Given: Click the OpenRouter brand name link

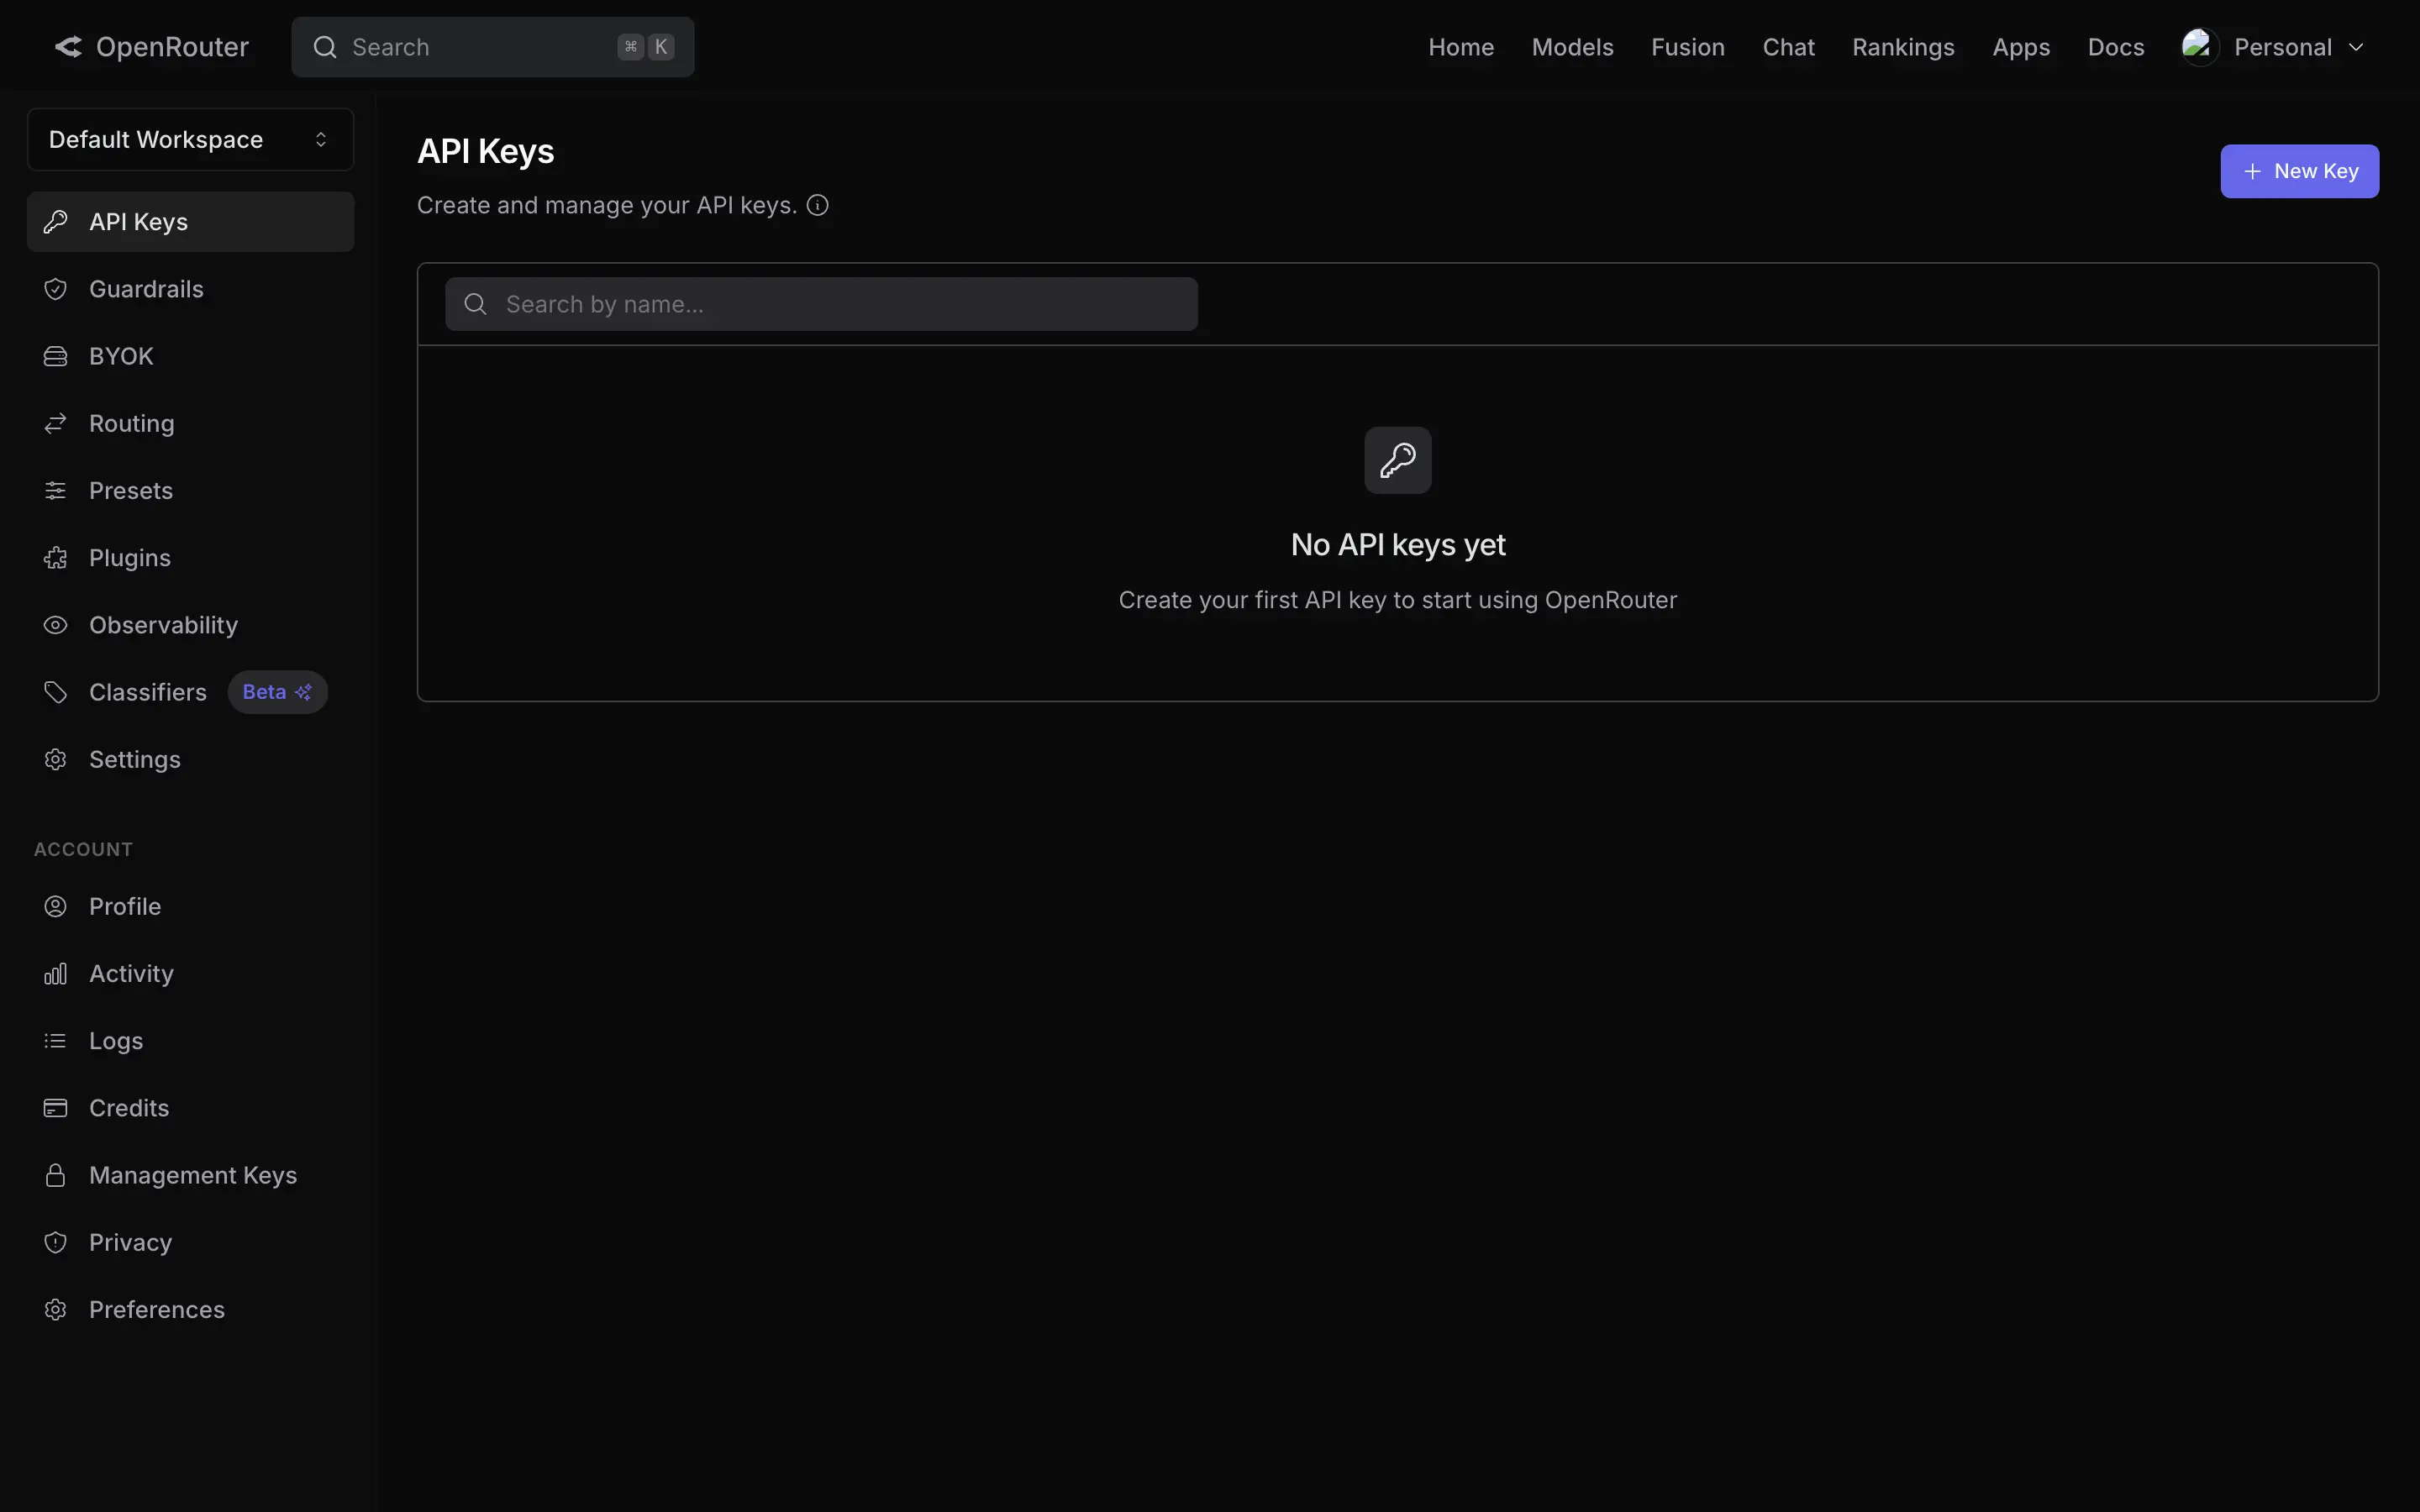Looking at the screenshot, I should click(172, 47).
